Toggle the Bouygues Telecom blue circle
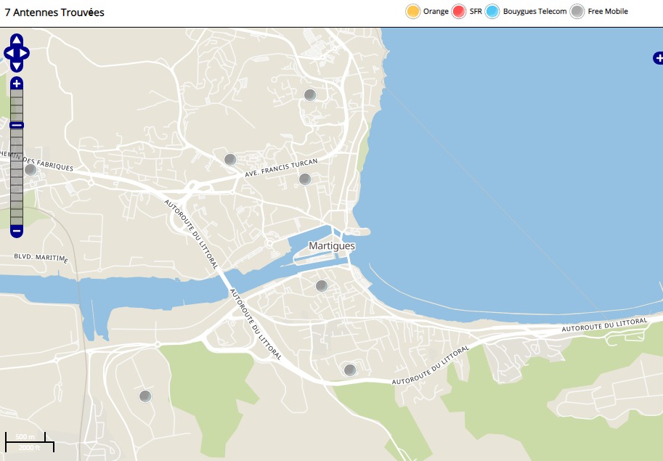The image size is (663, 461). point(492,12)
